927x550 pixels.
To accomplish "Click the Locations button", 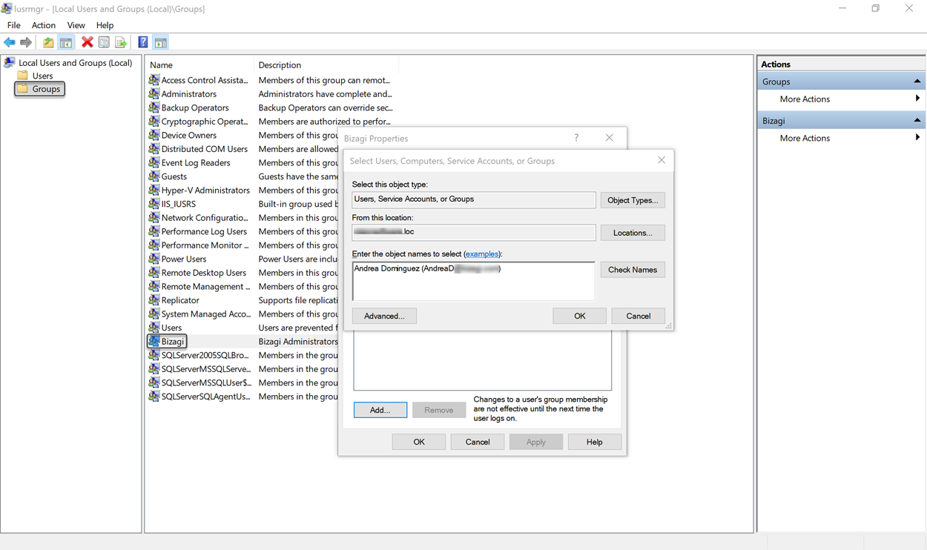I will tap(633, 233).
